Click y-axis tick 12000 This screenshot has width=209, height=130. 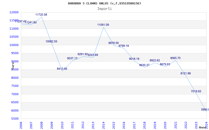pyautogui.click(x=14, y=12)
